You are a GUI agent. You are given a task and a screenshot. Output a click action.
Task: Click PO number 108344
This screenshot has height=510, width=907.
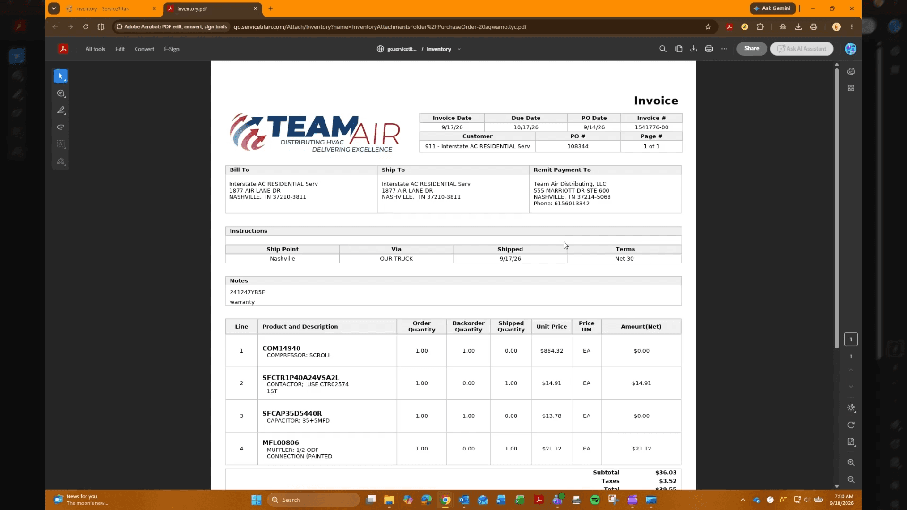(x=578, y=146)
